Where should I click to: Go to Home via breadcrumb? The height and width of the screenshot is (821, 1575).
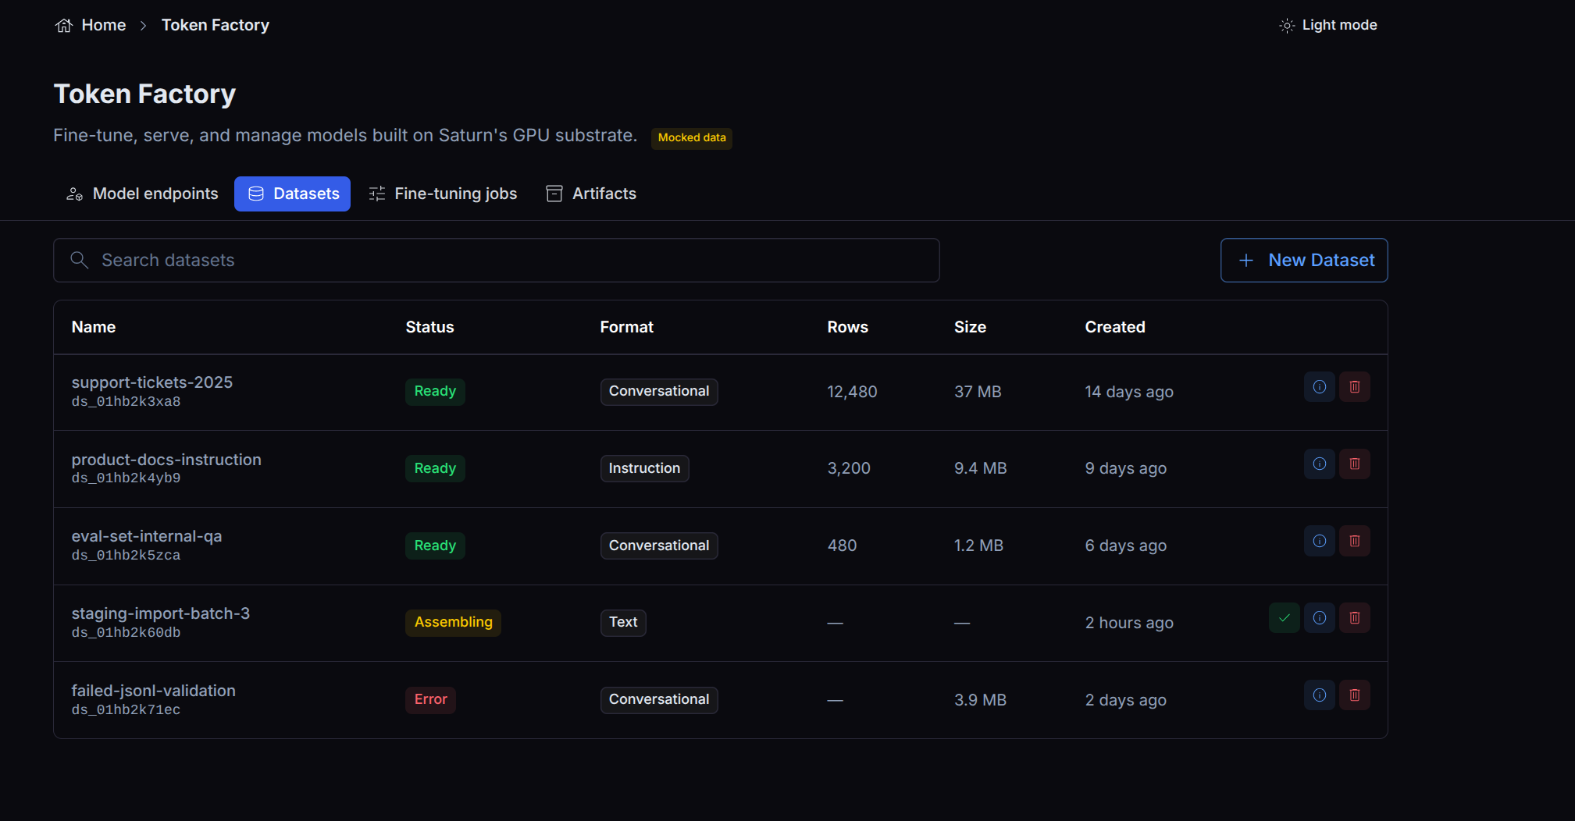103,25
